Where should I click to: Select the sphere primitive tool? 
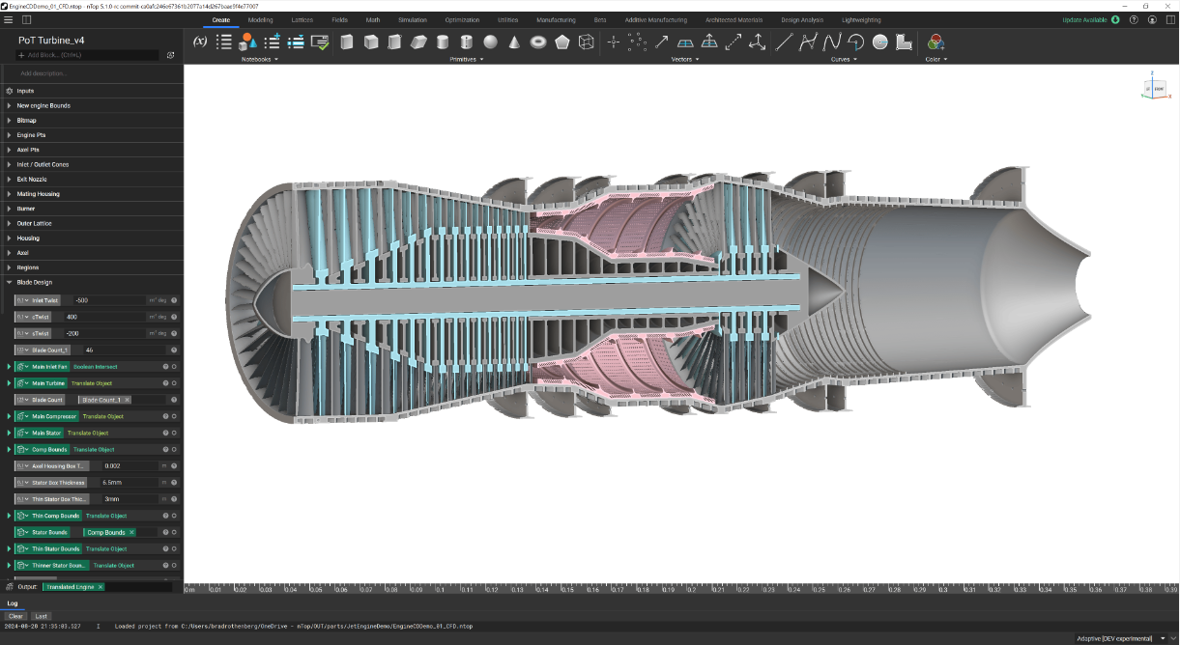[491, 42]
